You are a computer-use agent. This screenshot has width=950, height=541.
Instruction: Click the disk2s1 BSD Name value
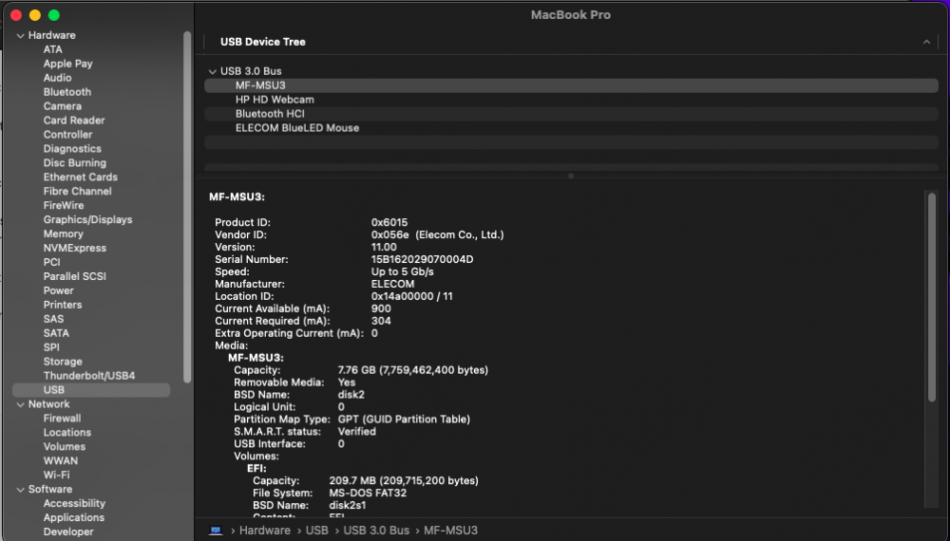pyautogui.click(x=347, y=505)
